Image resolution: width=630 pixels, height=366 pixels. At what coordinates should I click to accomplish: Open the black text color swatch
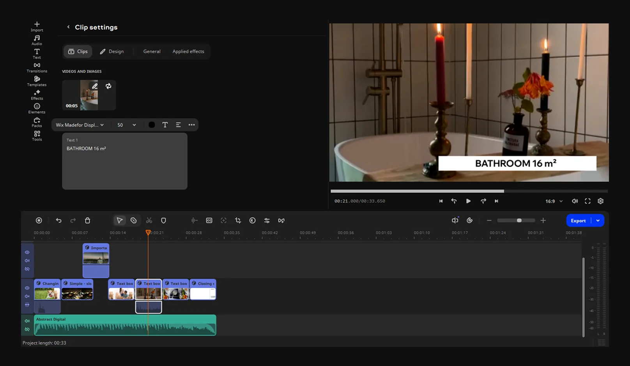152,125
